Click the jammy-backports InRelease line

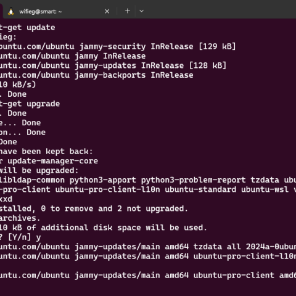[97, 75]
